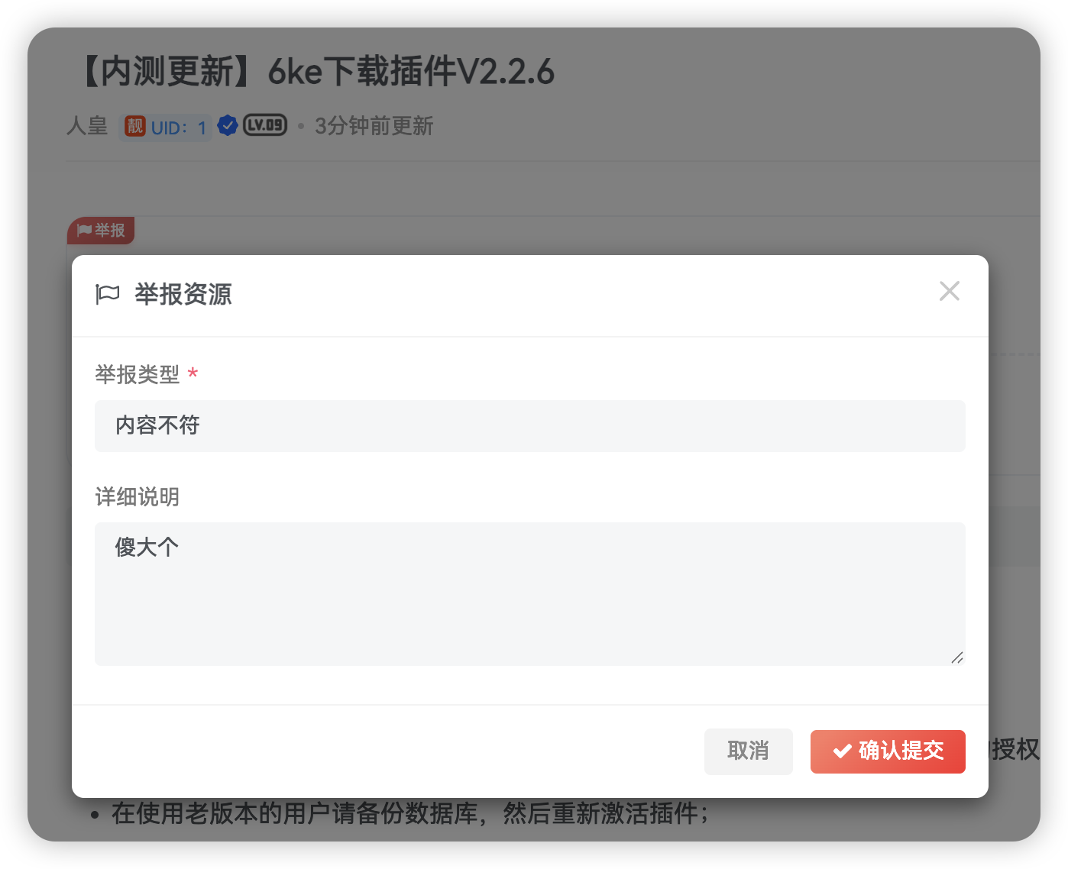The image size is (1068, 869).
Task: Click the blue verified checkmark badge
Action: click(x=227, y=125)
